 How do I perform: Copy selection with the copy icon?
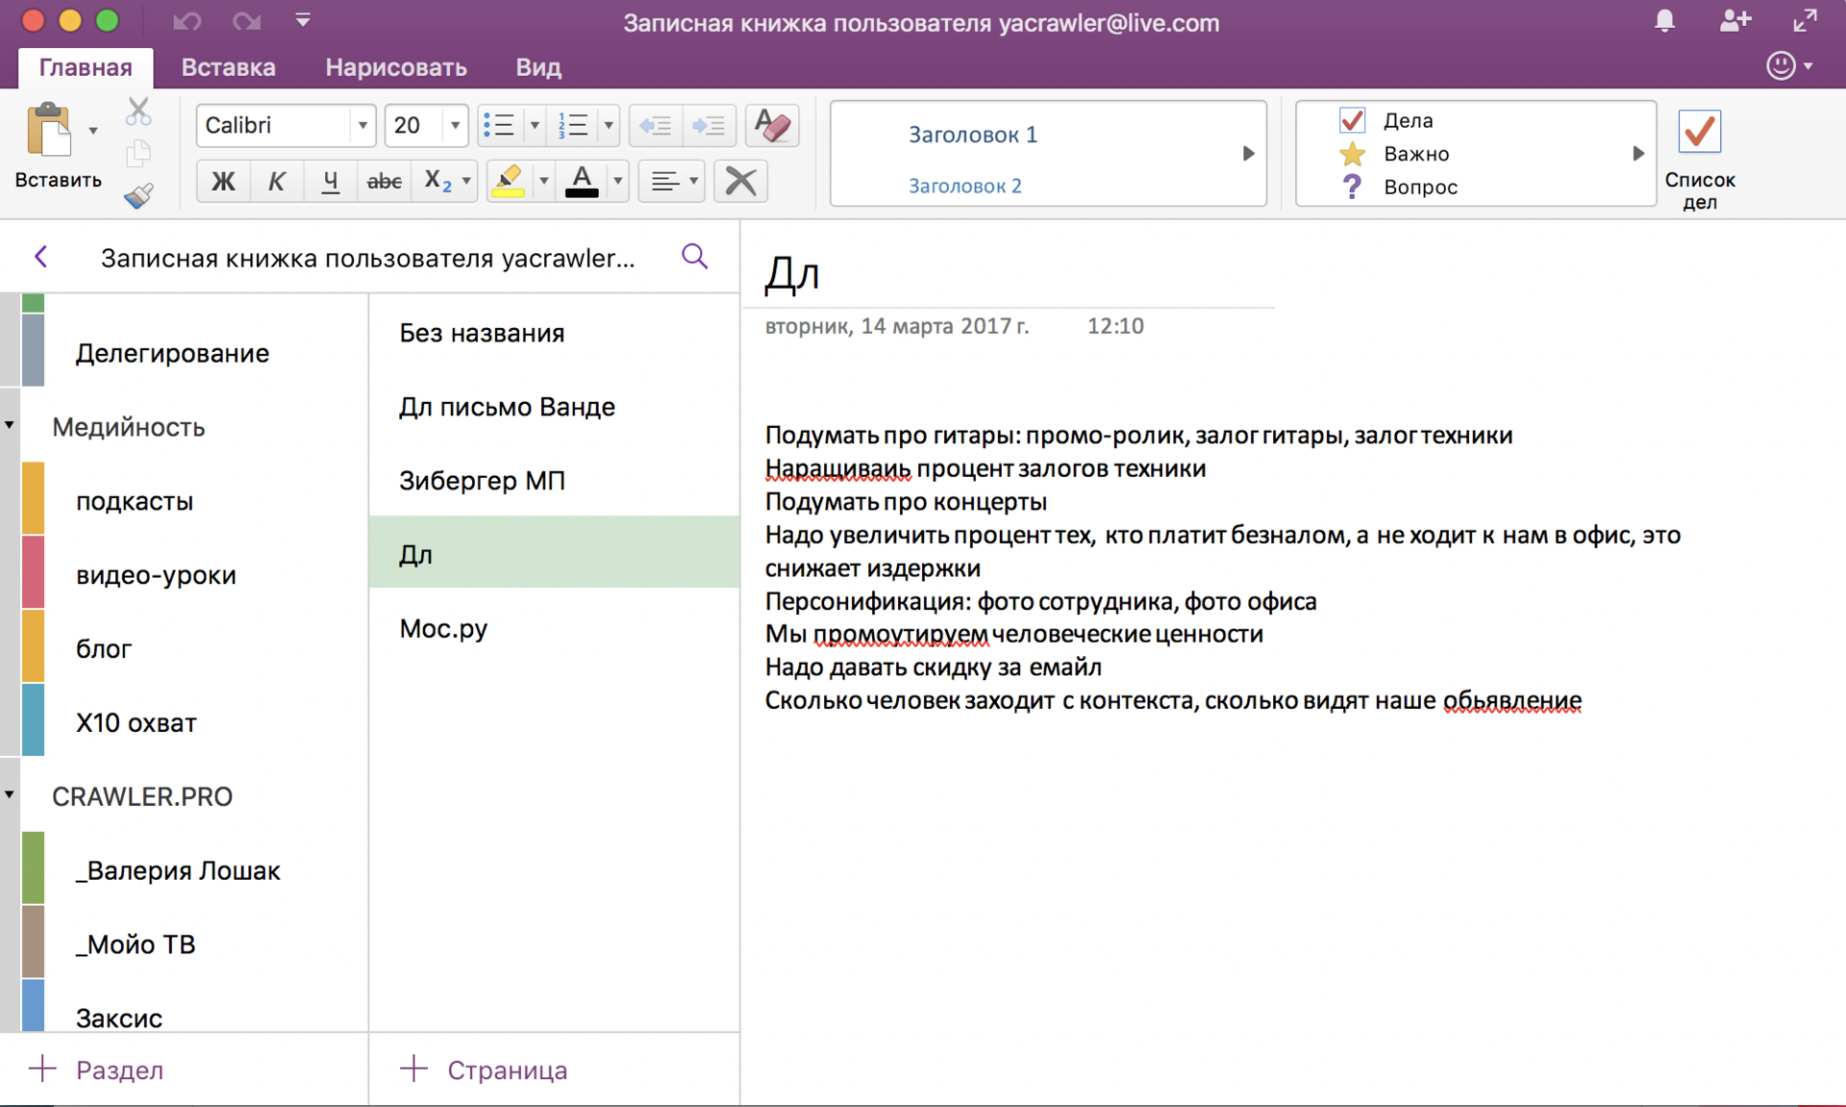[x=138, y=153]
